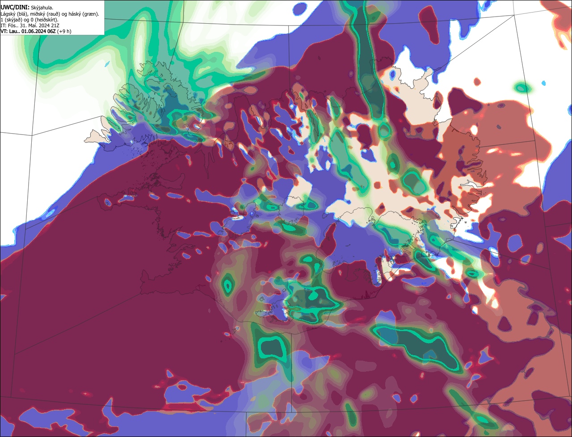Click the 'Lágský (blá), miðský (rauð)' legend line
Viewport: 572px width, 437px height.
click(x=50, y=14)
